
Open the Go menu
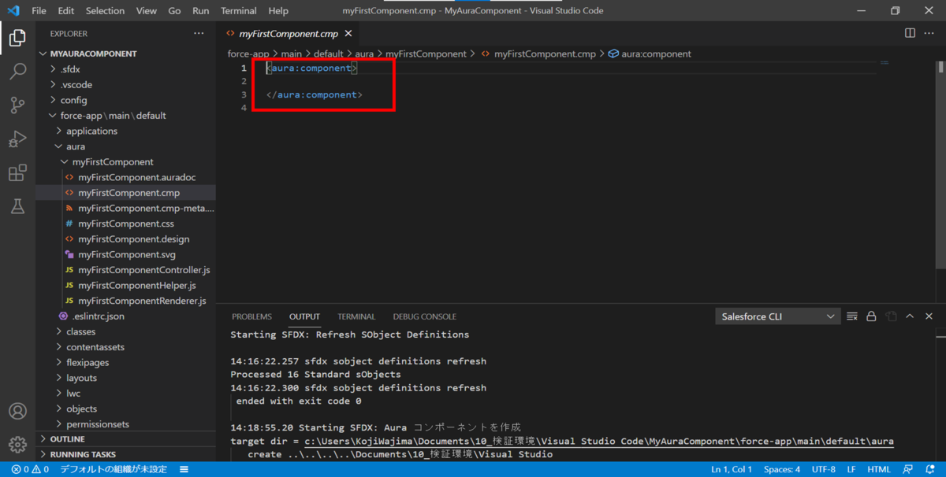174,11
